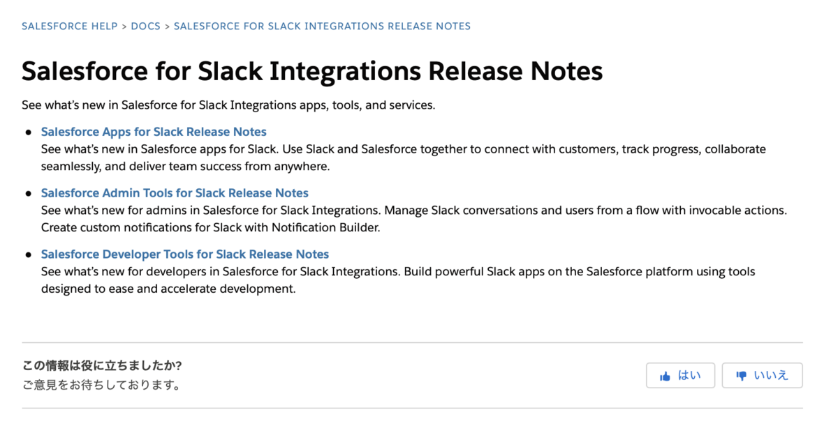Click the page heading Salesforce for Slack Integrations

pyautogui.click(x=312, y=71)
